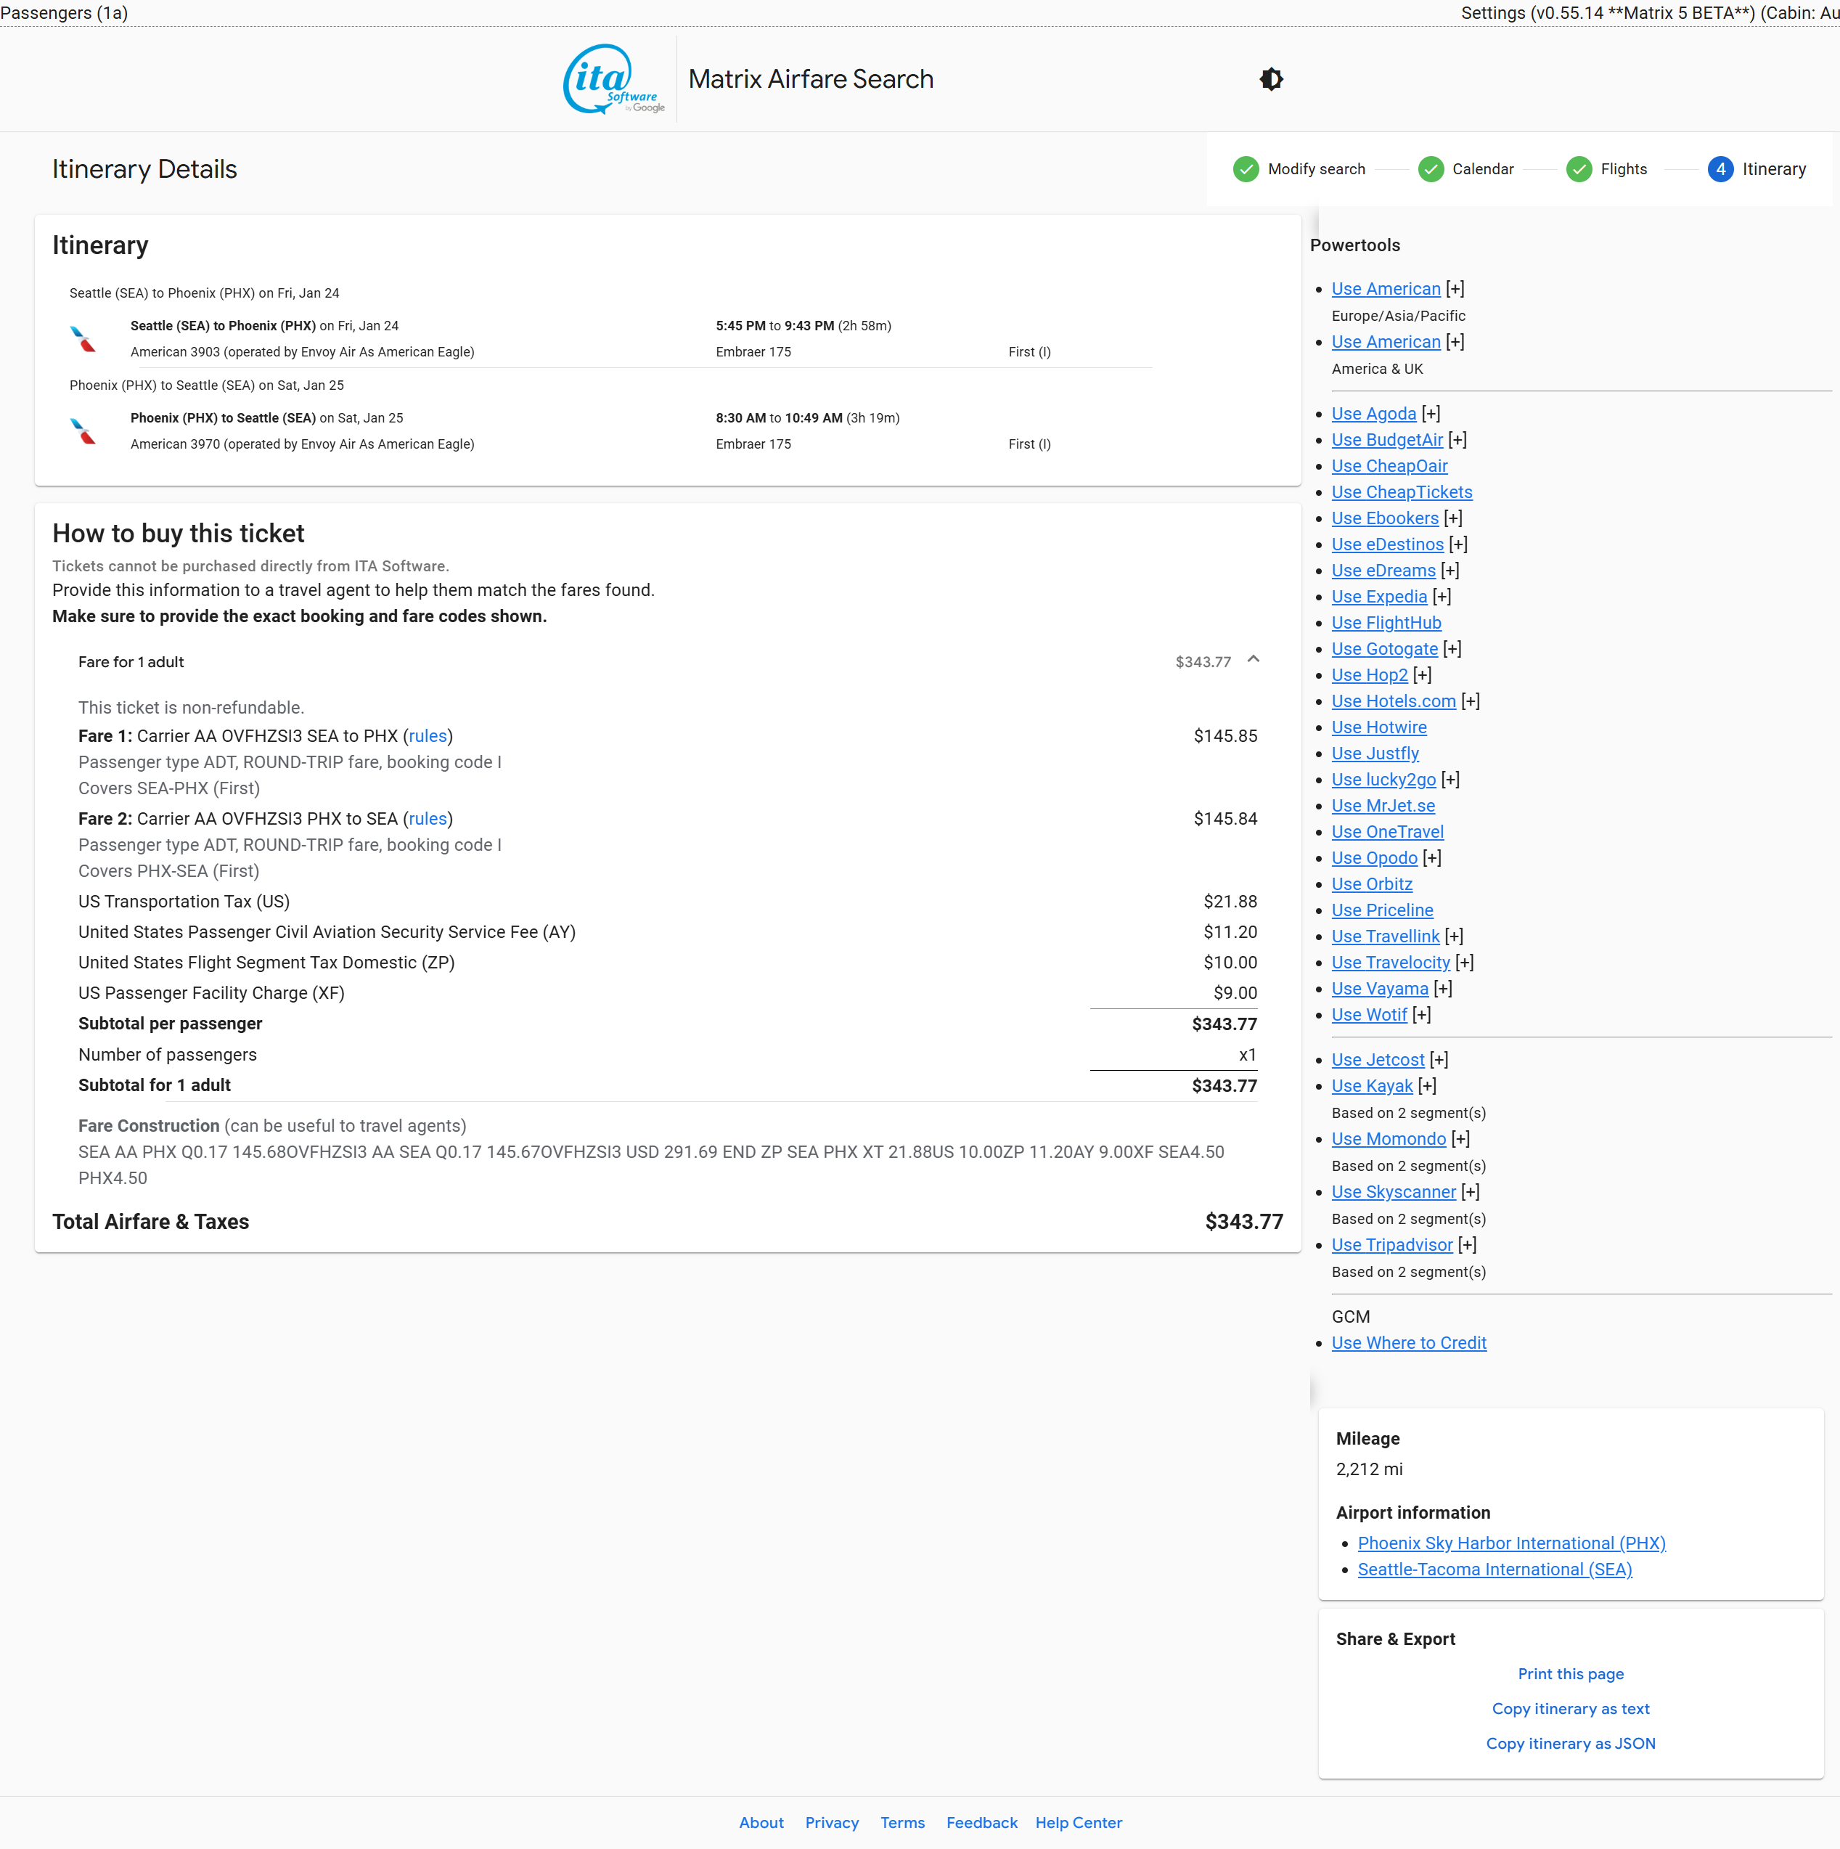Open Phoenix Sky Harbor International (PHX) link
1840x1849 pixels.
1511,1543
